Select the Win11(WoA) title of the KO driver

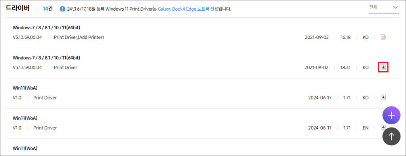pos(25,88)
